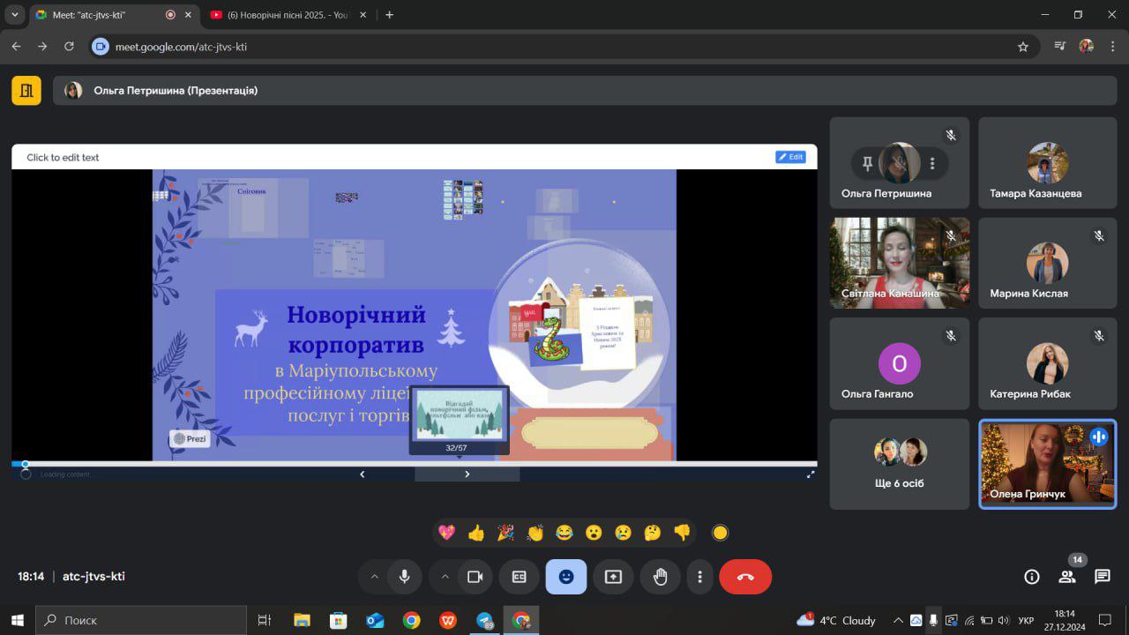Go to previous Prezi slide arrow
The height and width of the screenshot is (635, 1129).
[x=362, y=474]
